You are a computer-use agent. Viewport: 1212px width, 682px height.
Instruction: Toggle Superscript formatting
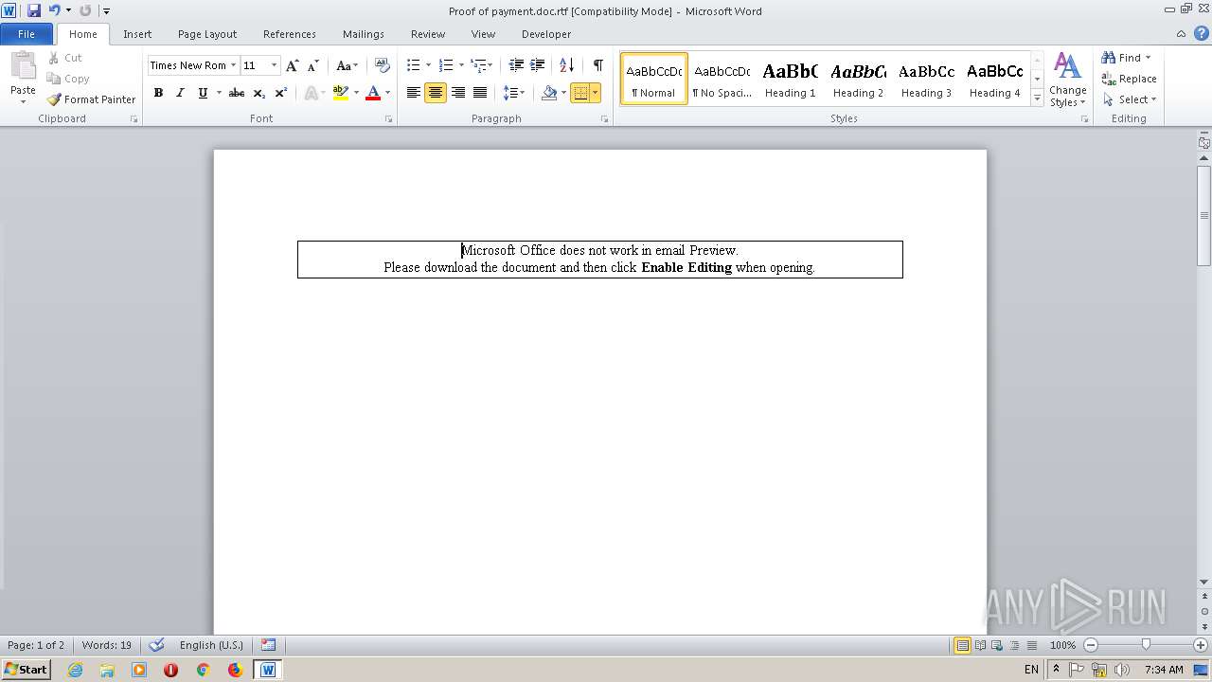(280, 93)
